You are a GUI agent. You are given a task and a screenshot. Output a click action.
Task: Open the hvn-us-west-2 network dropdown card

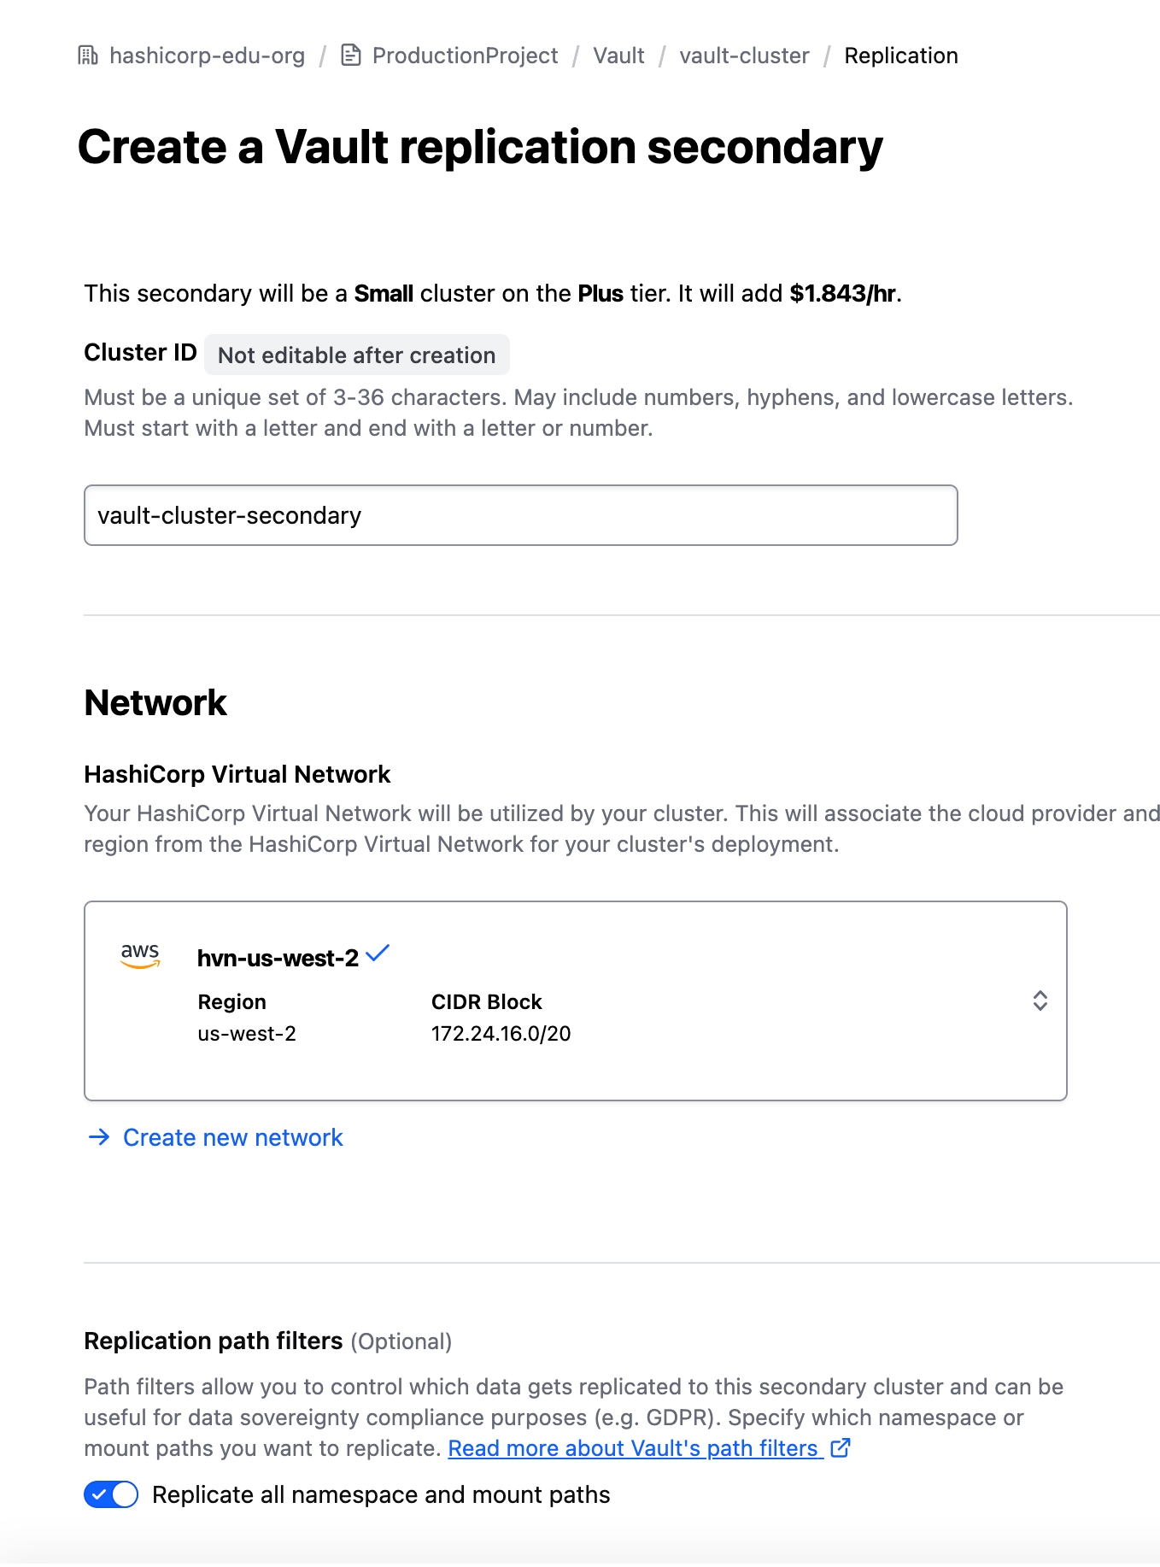click(576, 1001)
